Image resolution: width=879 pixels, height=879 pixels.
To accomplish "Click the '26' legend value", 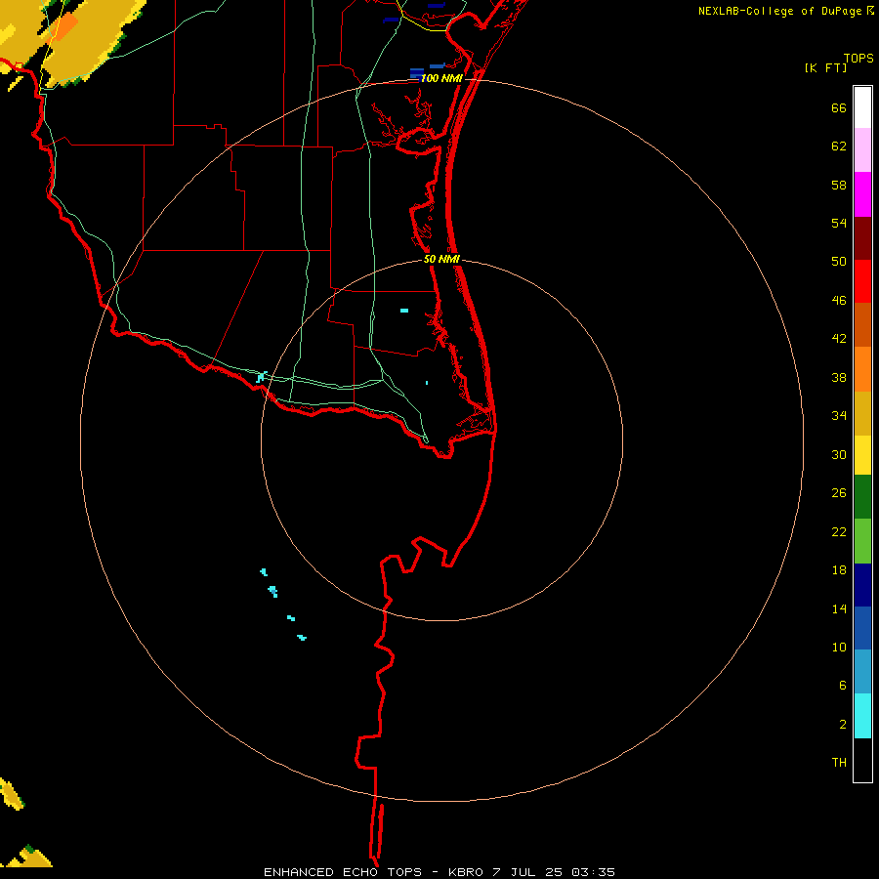I will click(839, 493).
